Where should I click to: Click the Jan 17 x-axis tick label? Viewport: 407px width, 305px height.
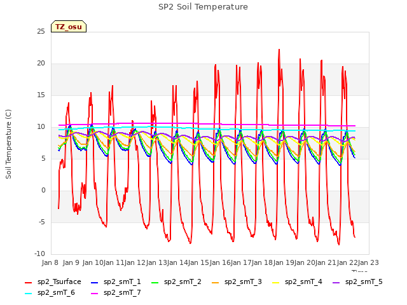[241, 262]
